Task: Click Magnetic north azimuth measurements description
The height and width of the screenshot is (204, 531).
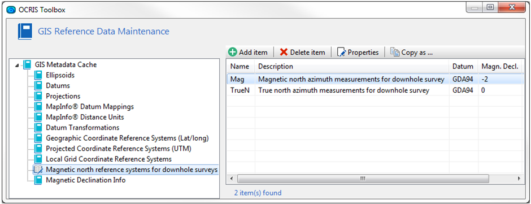Action: coord(351,79)
